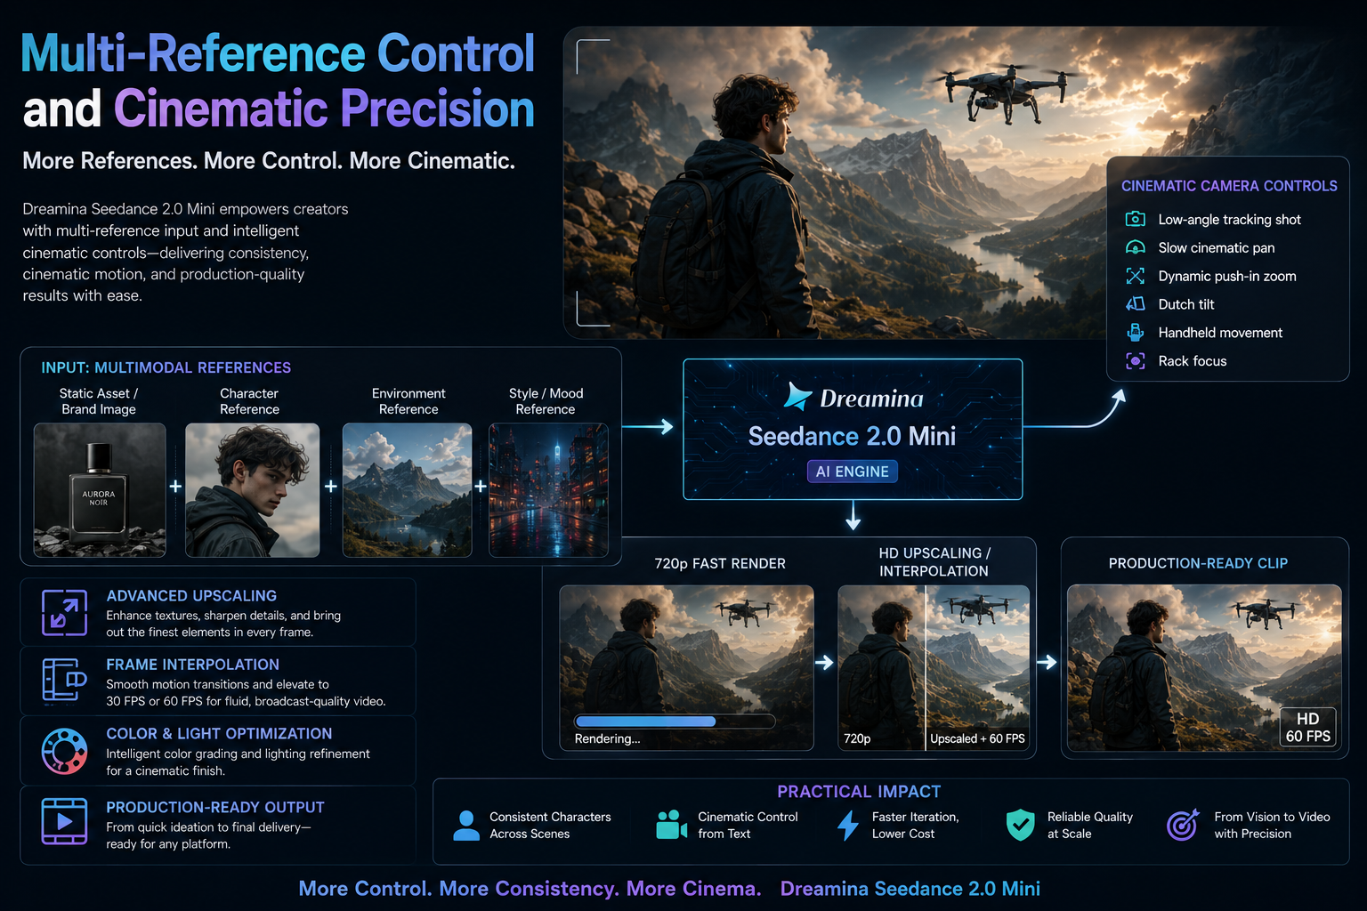
Task: Select the Environment Reference mountain thumbnail
Action: point(407,490)
